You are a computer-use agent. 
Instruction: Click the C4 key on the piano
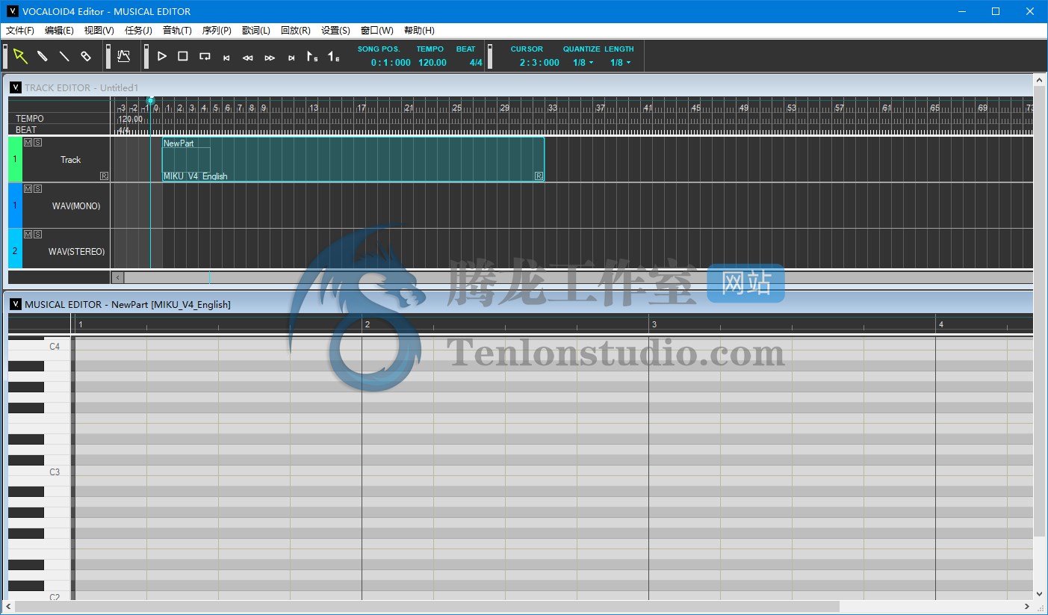pos(40,347)
